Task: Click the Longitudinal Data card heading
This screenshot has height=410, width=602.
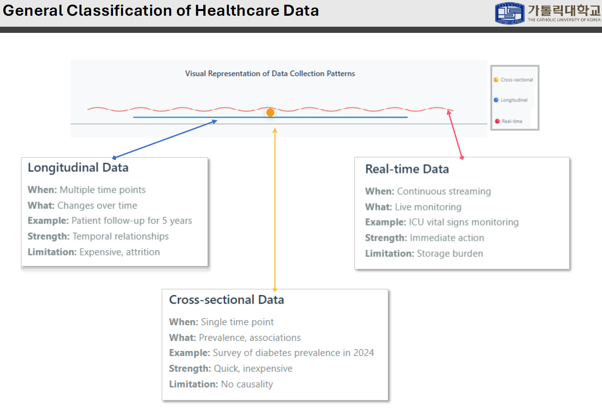Action: point(78,168)
